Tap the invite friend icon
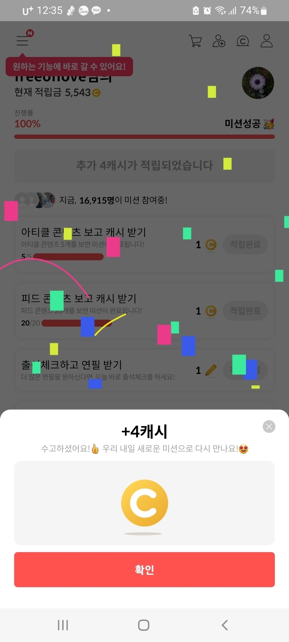The width and height of the screenshot is (289, 642). 219,41
